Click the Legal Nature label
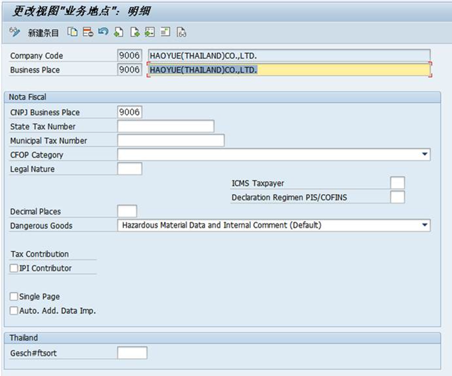452x376 pixels. (32, 169)
